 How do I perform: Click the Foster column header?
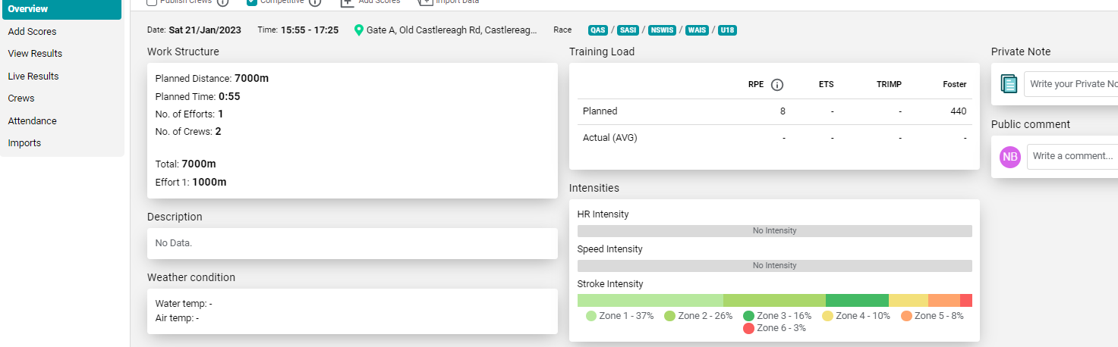click(x=955, y=85)
